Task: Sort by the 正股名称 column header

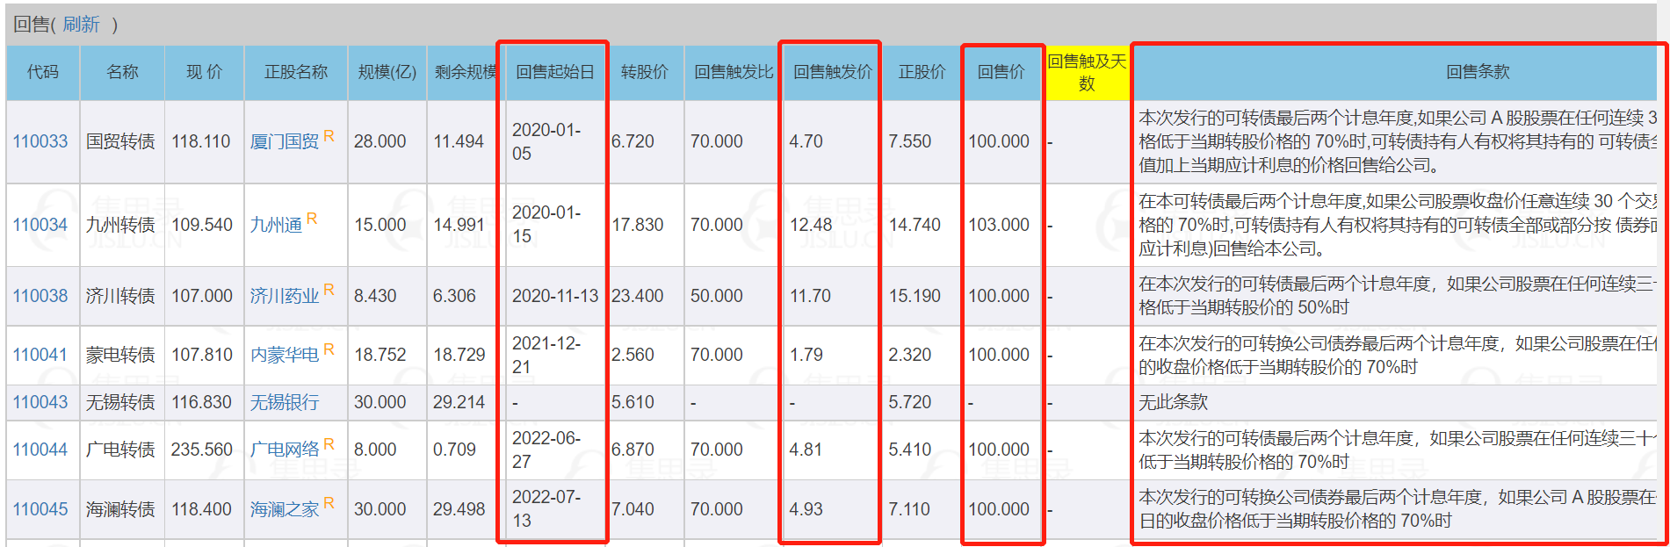Action: pyautogui.click(x=296, y=72)
